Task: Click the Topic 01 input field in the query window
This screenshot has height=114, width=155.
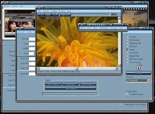Action: (32, 59)
